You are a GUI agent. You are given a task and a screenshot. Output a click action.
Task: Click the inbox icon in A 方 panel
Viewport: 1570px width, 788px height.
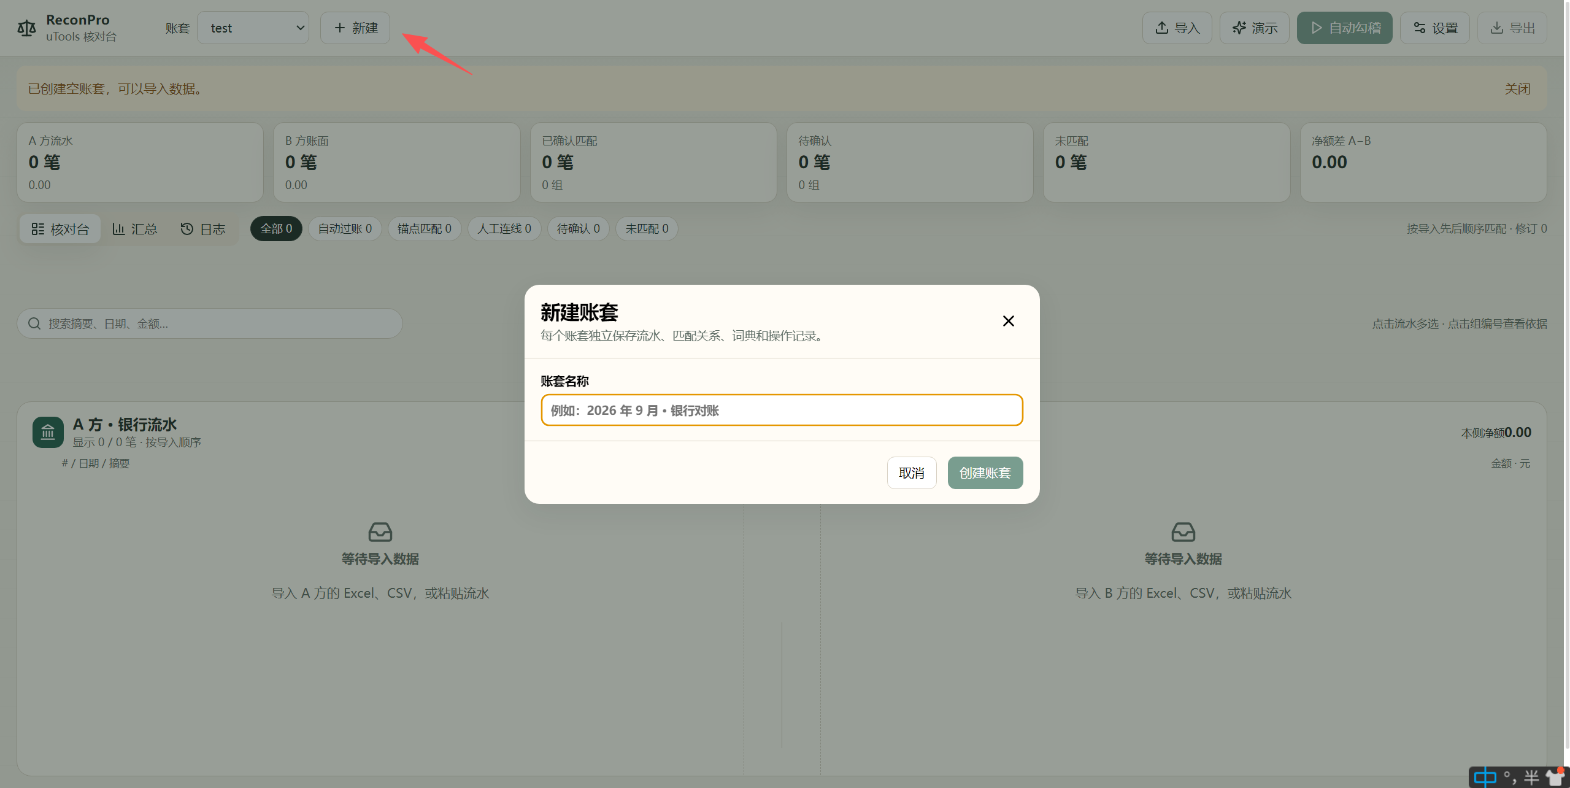point(380,531)
